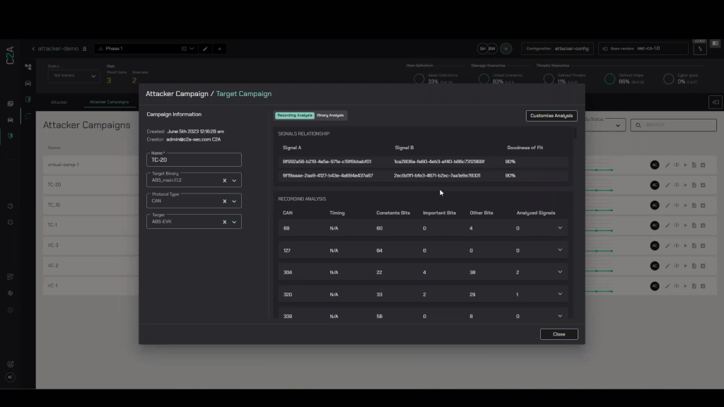Click the Configuration attacker-config box
724x407 pixels.
coord(558,49)
